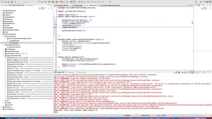
Task: Open Project Explorer view menu (vertical dots)
Action: pos(51,8)
